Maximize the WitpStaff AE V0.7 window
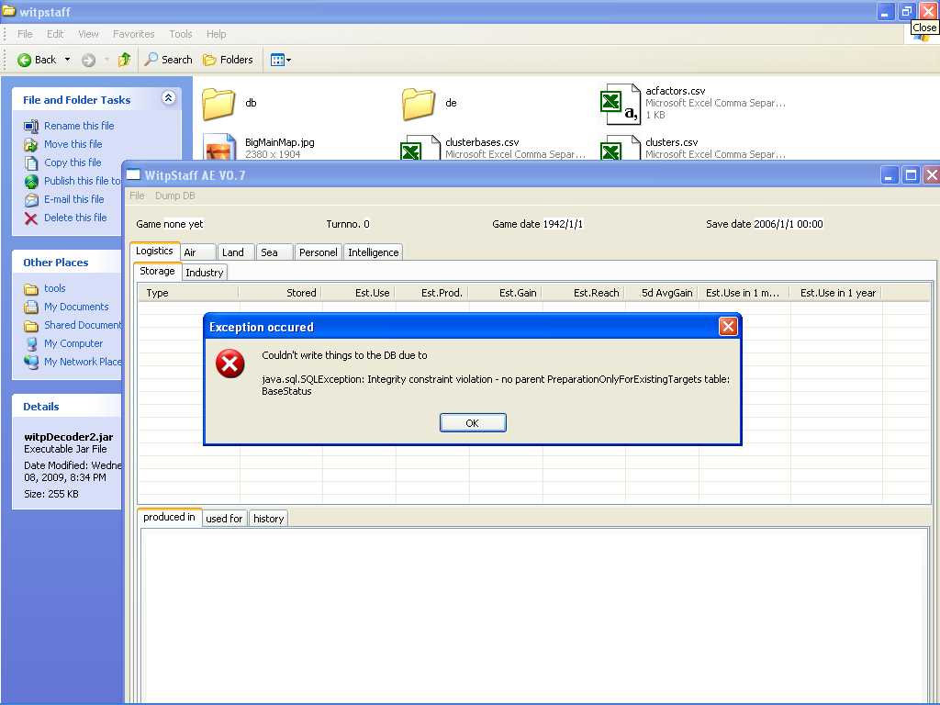The width and height of the screenshot is (940, 705). pyautogui.click(x=912, y=175)
